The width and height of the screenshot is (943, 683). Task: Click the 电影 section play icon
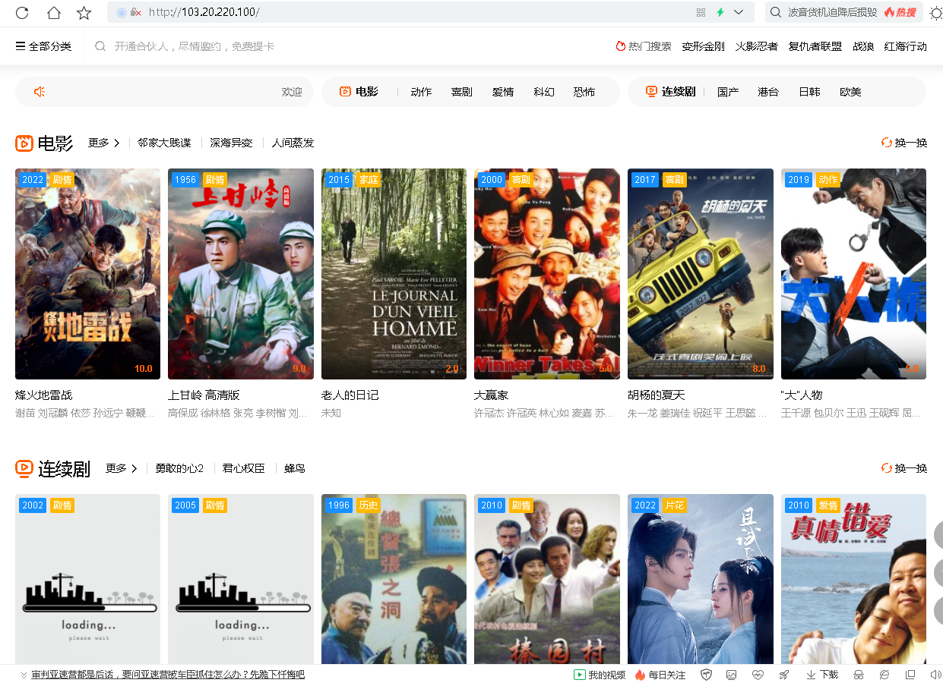coord(24,143)
